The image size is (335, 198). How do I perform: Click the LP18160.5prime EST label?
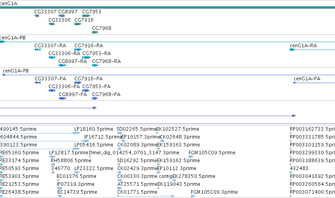pos(94,129)
